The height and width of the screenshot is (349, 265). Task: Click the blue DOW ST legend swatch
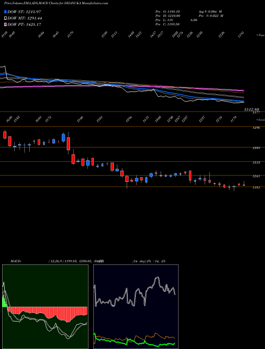coord(5,12)
